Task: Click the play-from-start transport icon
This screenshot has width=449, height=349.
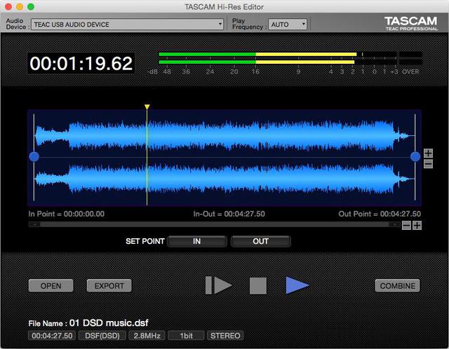Action: point(219,285)
